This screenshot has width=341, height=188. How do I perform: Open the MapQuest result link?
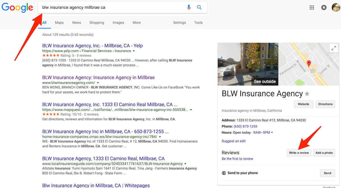tap(110, 105)
